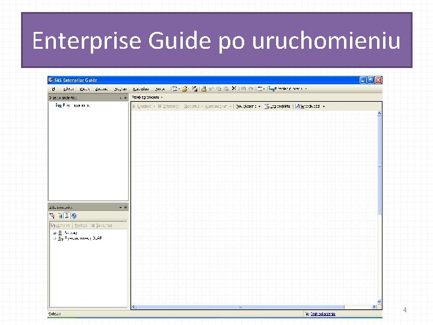Click the Copy icon in the main toolbar

[x=219, y=88]
